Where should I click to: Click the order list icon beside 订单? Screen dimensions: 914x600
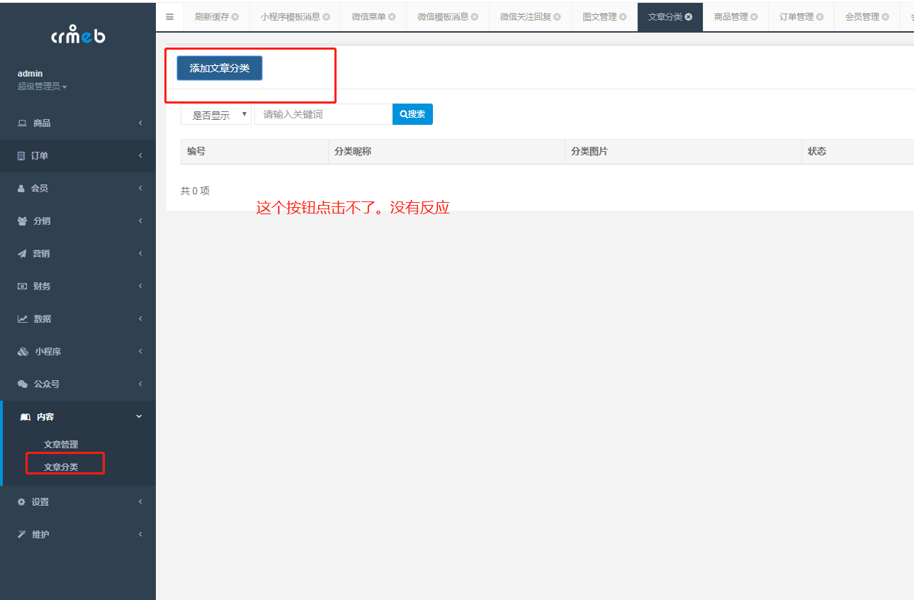point(21,156)
